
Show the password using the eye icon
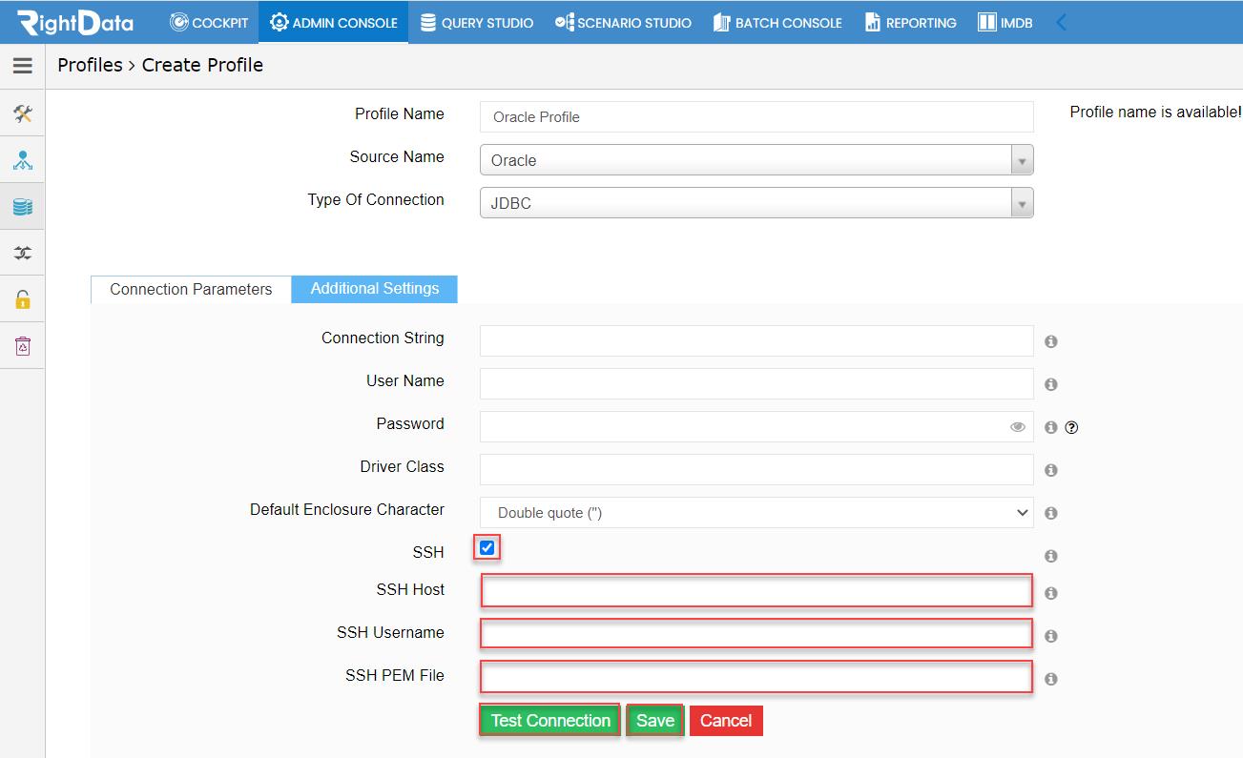coord(1018,427)
